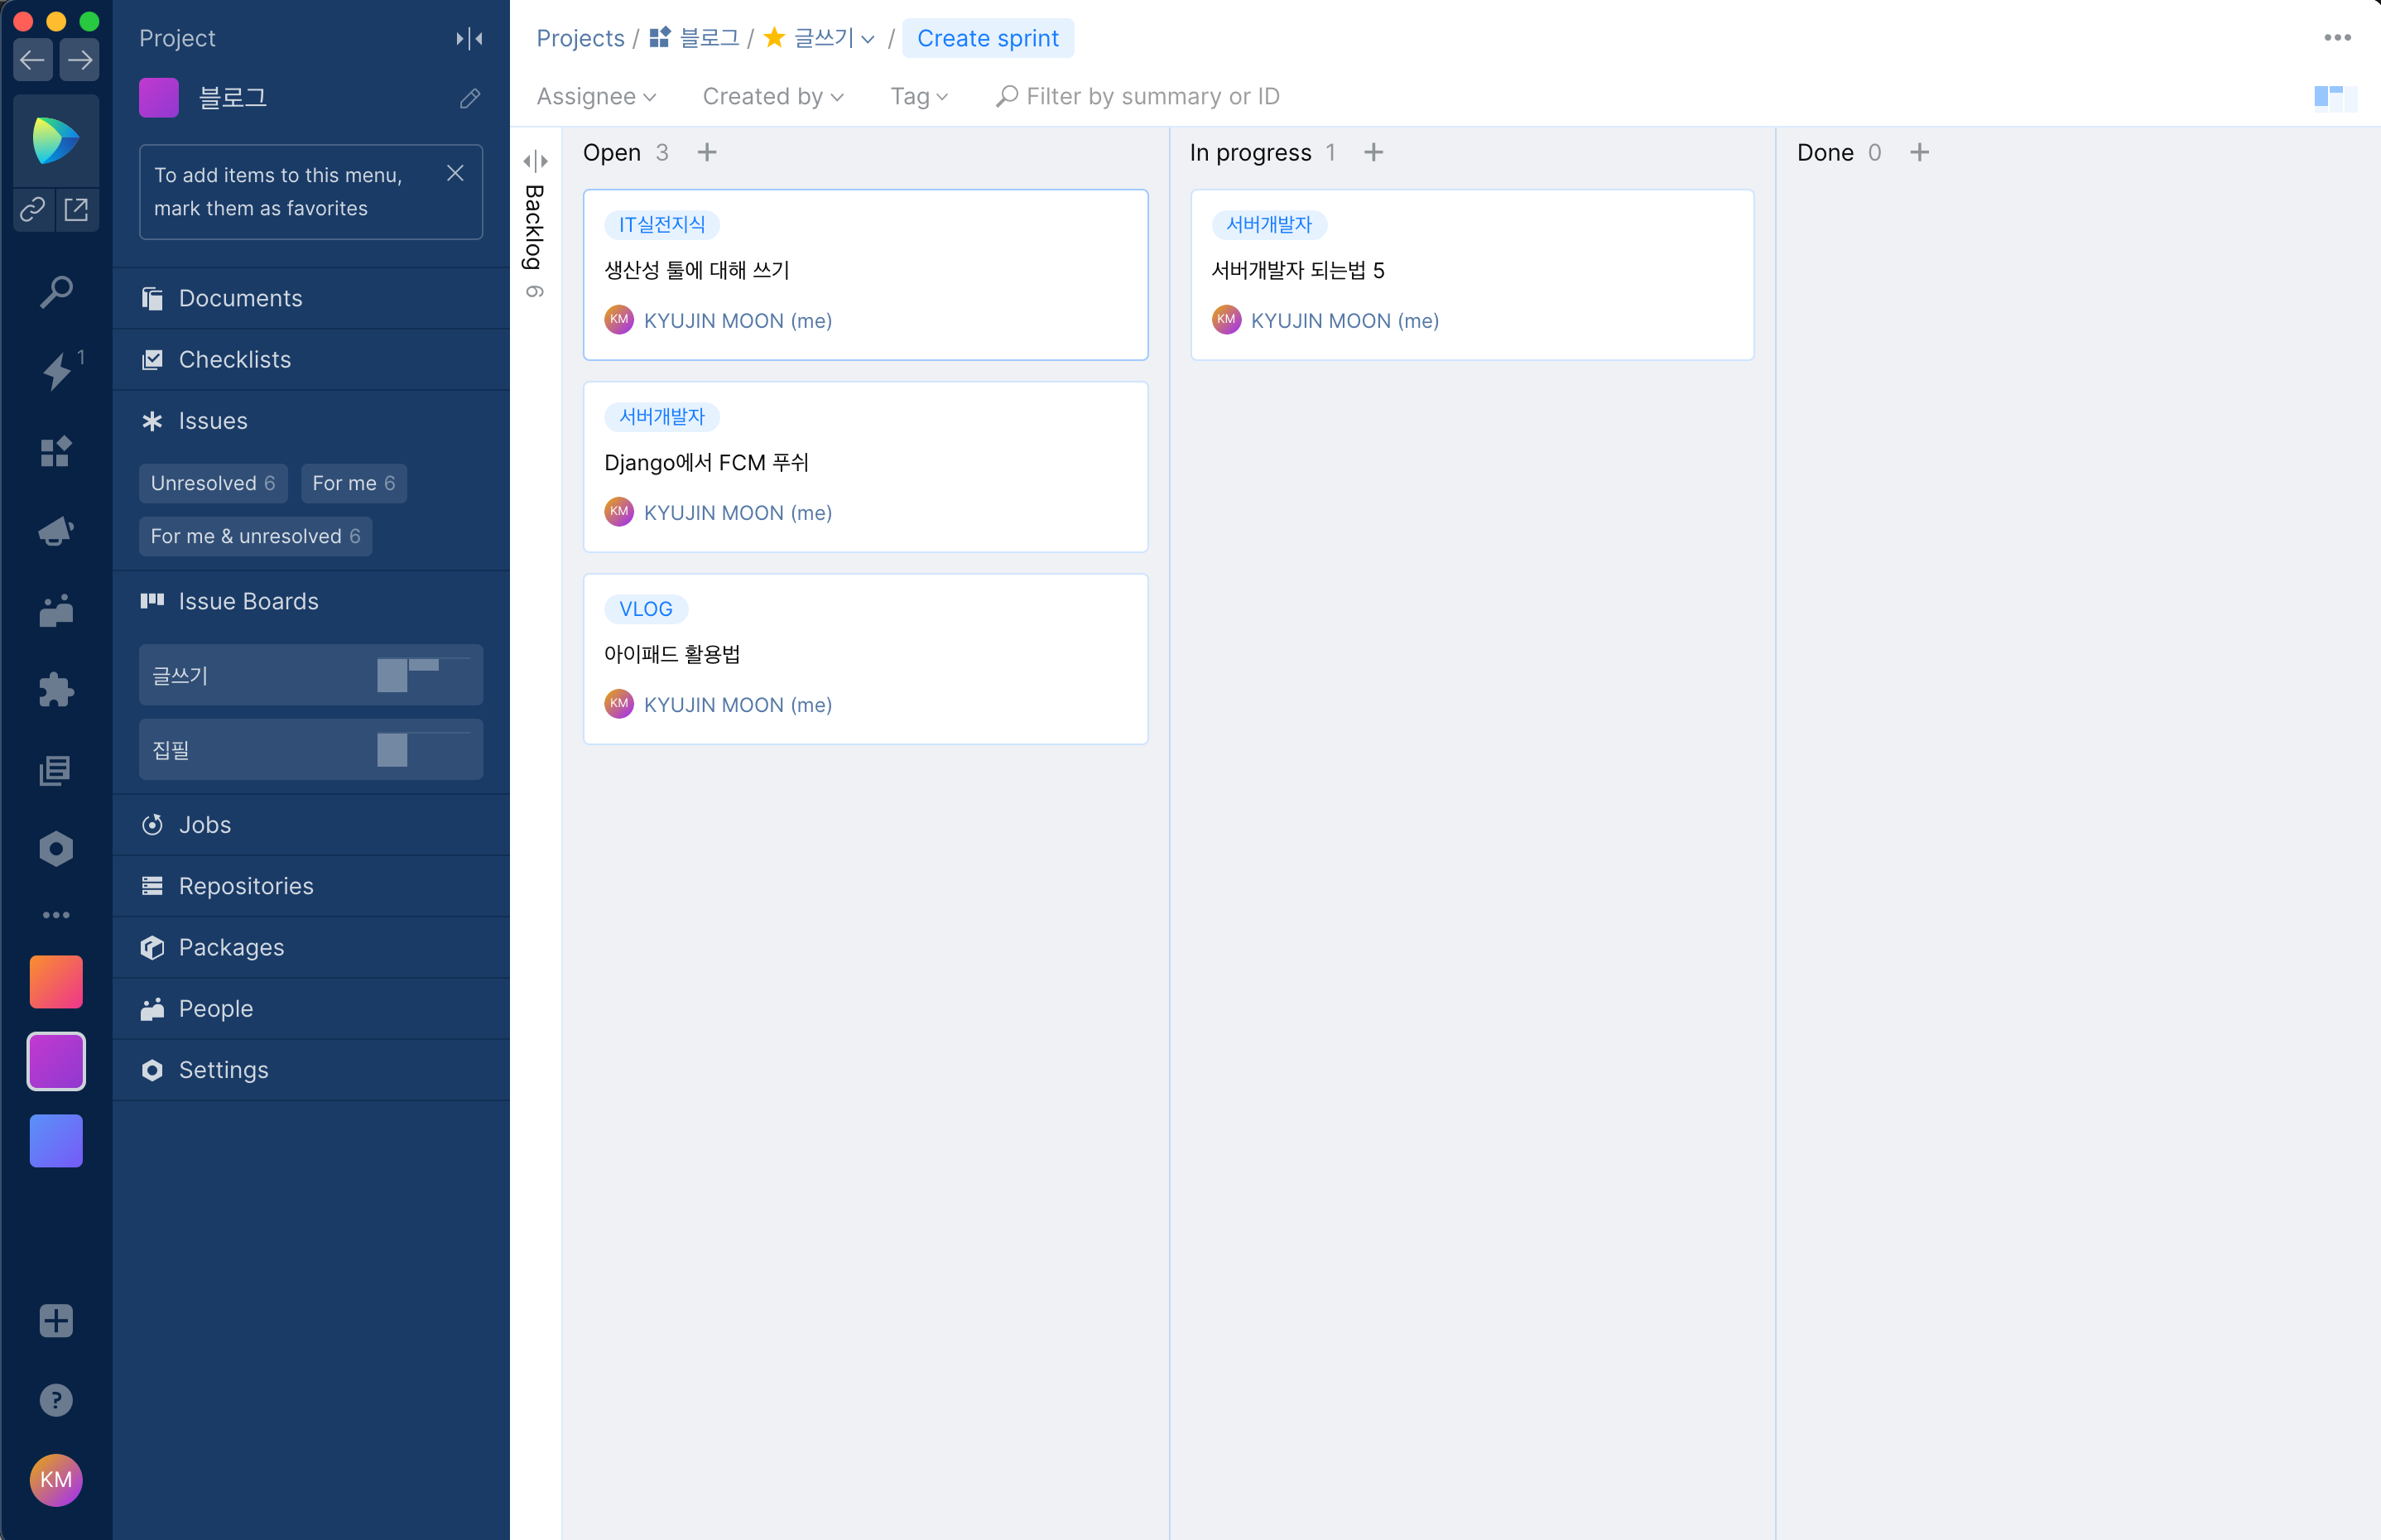2381x1540 pixels.
Task: Collapse the Project sidebar panel
Action: pyautogui.click(x=469, y=38)
